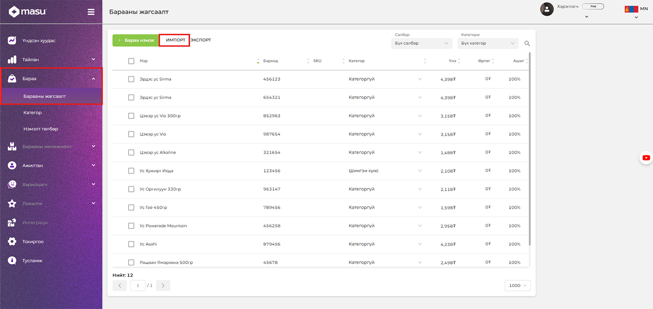Open the YouTube help icon
The width and height of the screenshot is (653, 309).
click(x=646, y=158)
